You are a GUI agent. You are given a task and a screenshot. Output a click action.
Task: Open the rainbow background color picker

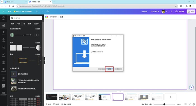46,17
